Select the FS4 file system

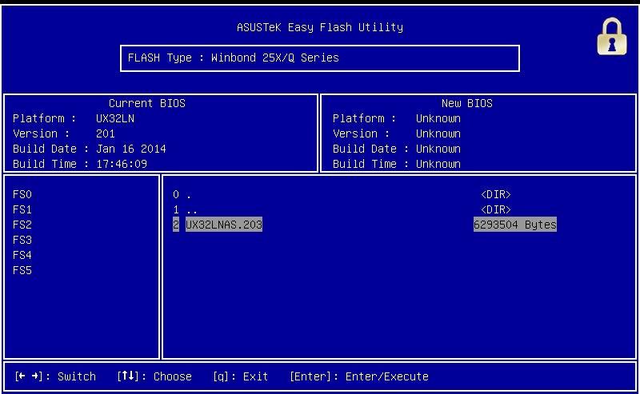[22, 255]
